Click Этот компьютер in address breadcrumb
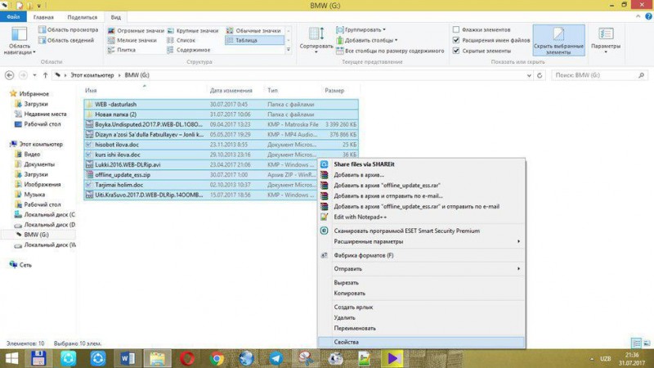Screen dimensions: 654x368 pyautogui.click(x=92, y=75)
